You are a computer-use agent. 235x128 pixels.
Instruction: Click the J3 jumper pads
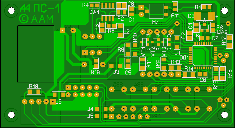point(116,66)
